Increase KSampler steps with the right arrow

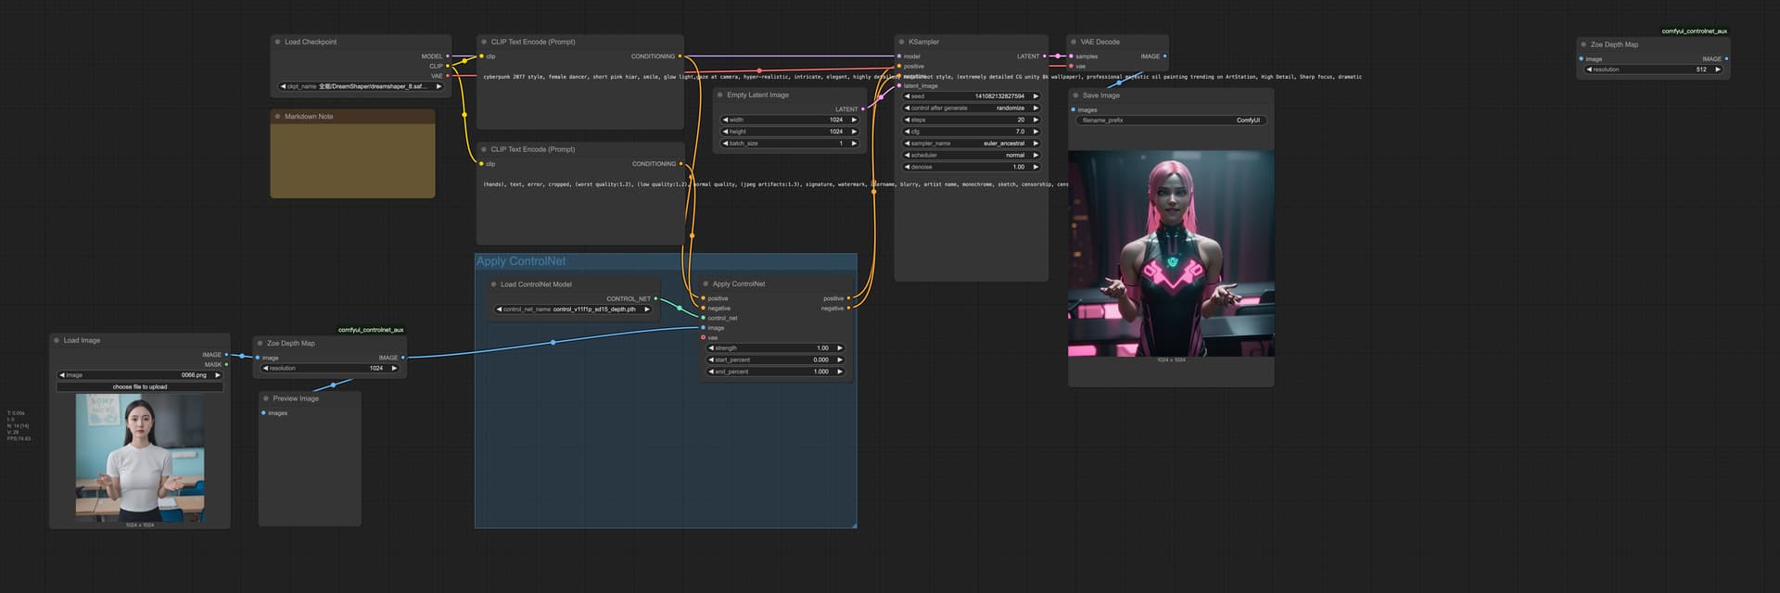[1036, 120]
